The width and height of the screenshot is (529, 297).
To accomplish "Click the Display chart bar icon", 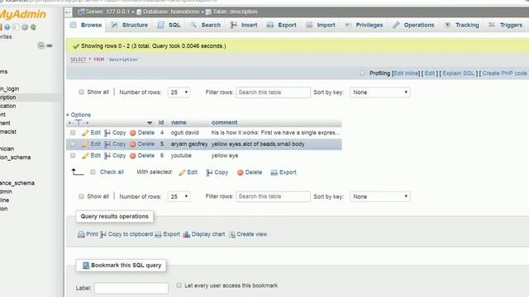I will point(186,234).
